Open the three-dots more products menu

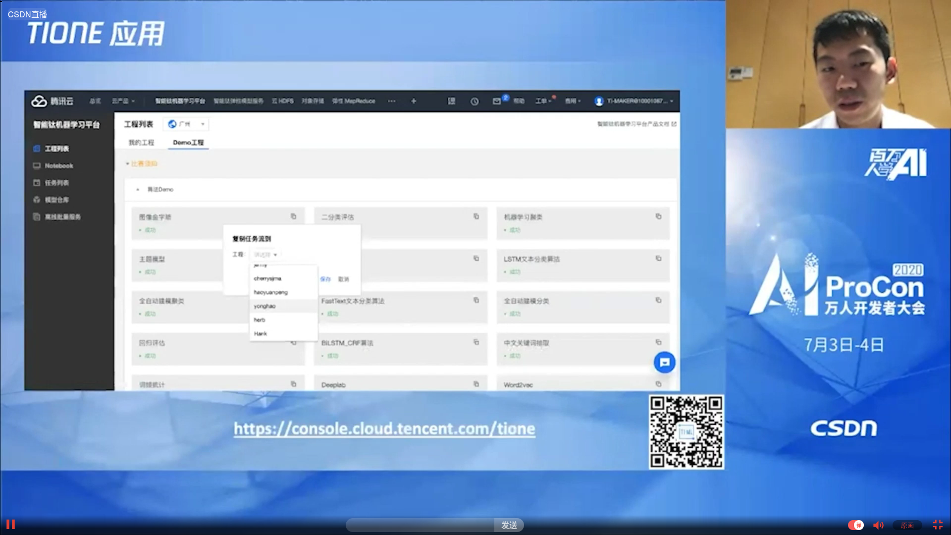[x=391, y=101]
